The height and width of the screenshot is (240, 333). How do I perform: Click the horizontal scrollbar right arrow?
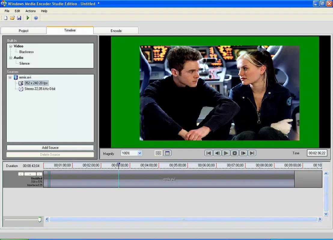[320, 219]
